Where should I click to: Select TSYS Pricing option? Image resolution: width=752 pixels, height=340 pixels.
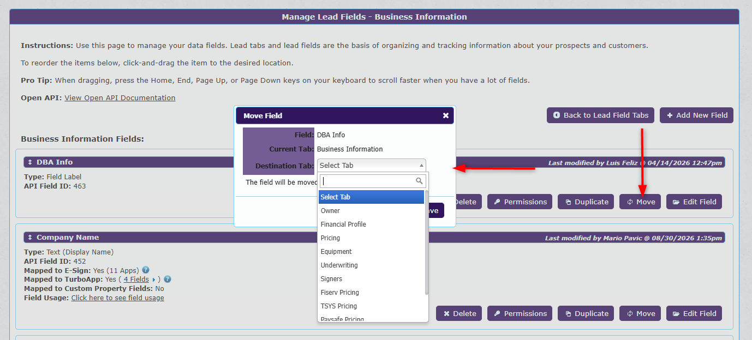pyautogui.click(x=371, y=306)
